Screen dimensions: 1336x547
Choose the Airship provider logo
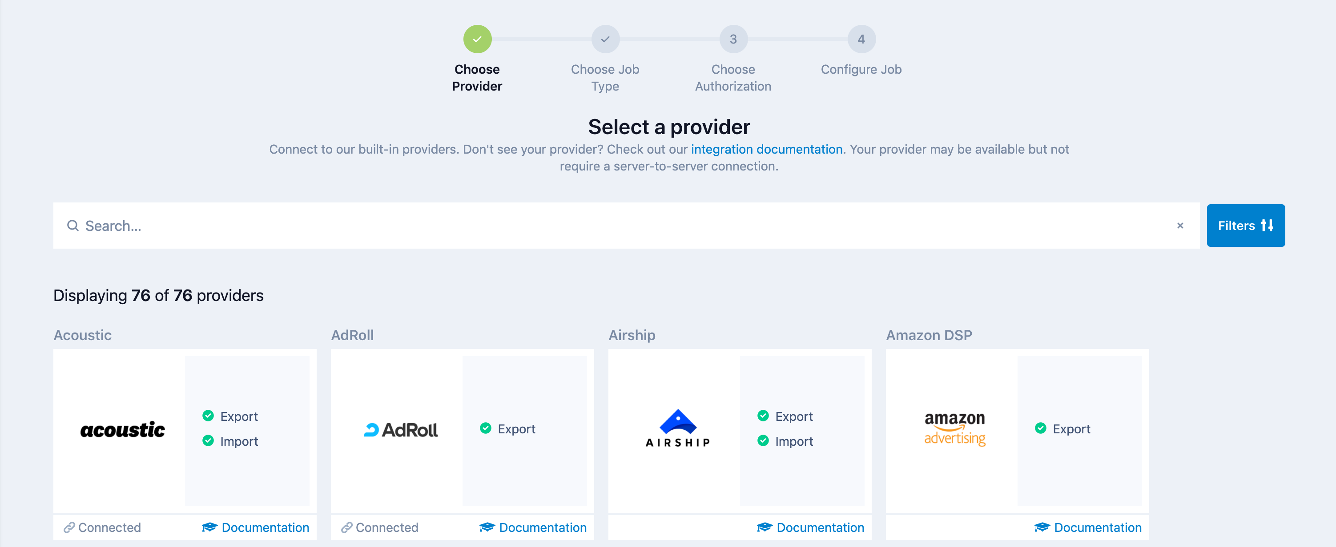677,429
